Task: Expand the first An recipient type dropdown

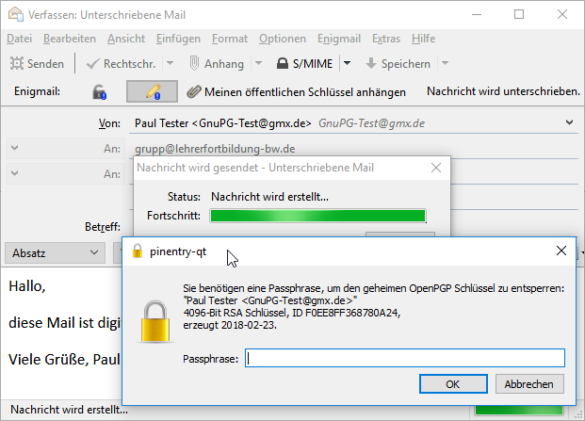Action: 14,149
